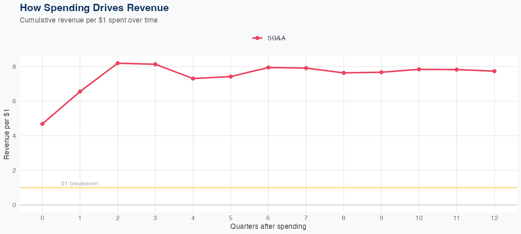Click the "Quarters after spending" axis title
Image resolution: width=521 pixels, height=234 pixels.
[268, 226]
